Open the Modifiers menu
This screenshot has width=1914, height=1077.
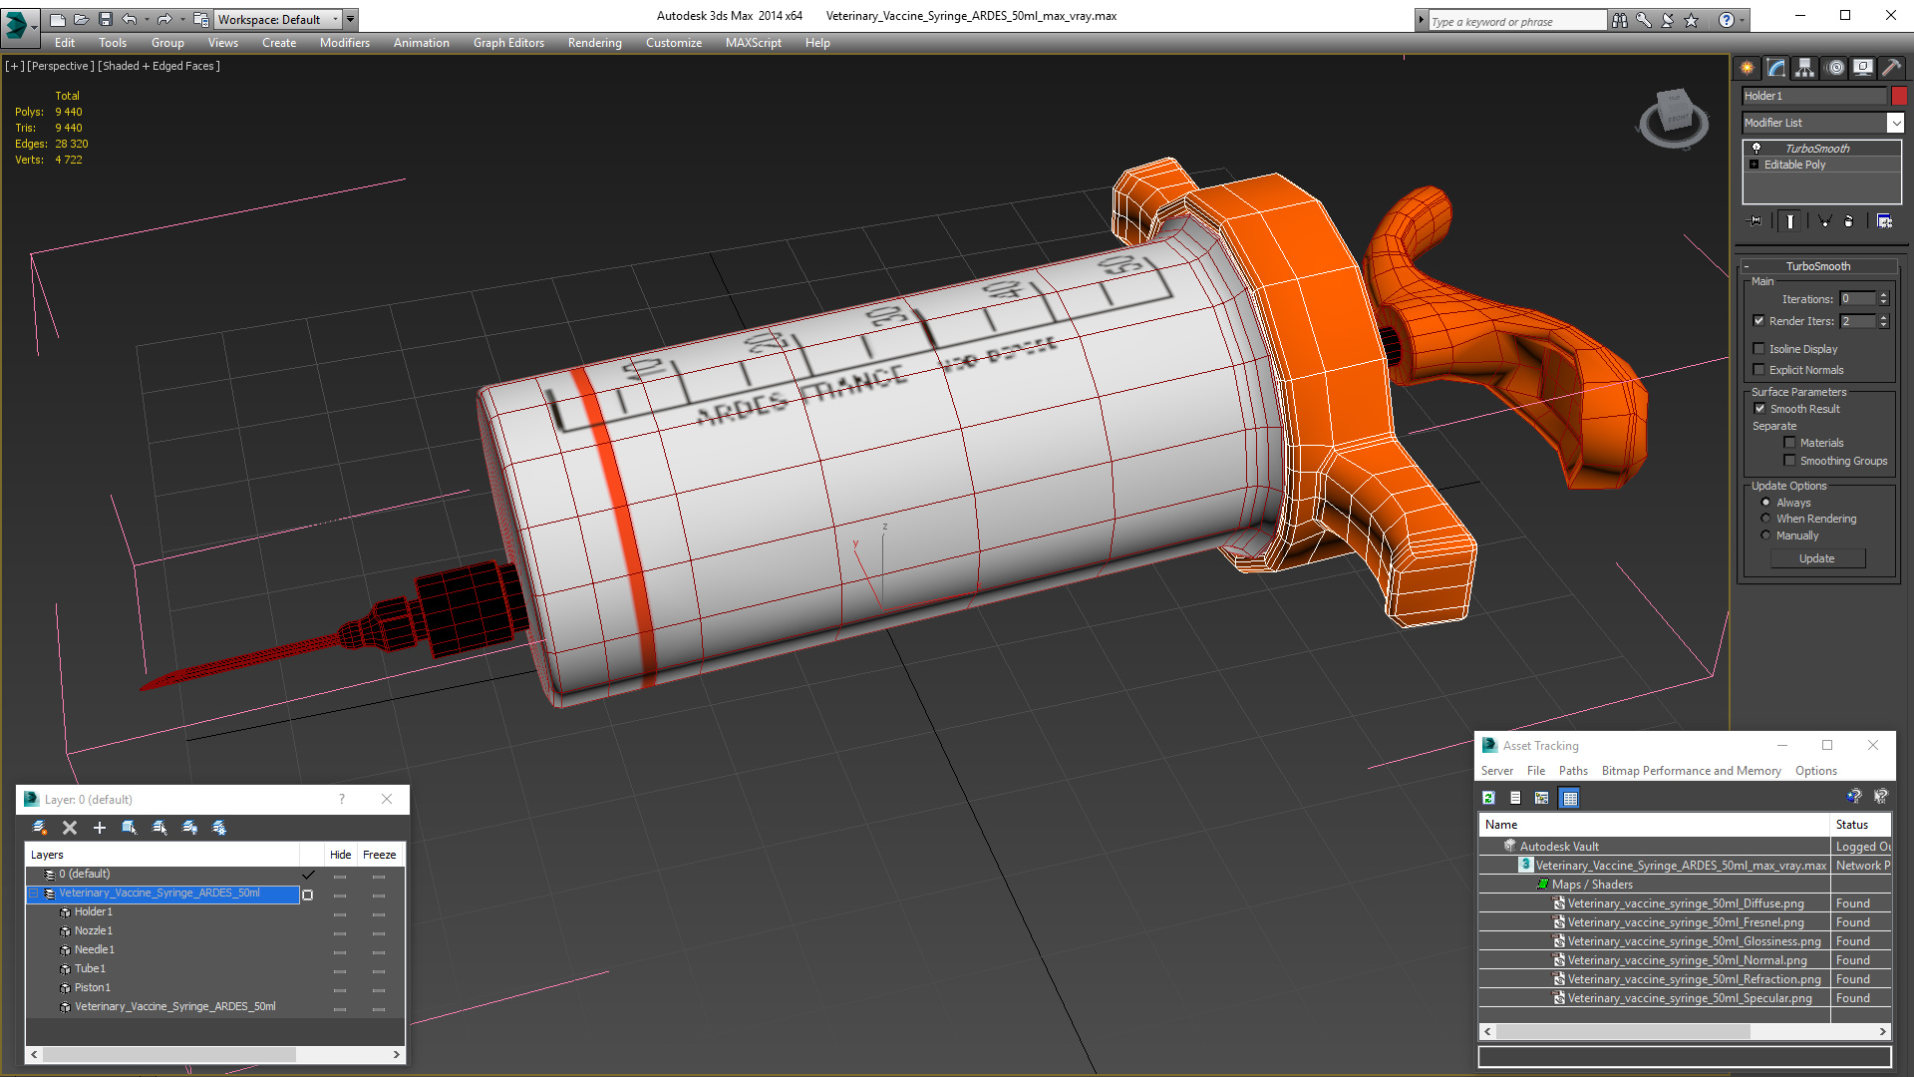344,43
